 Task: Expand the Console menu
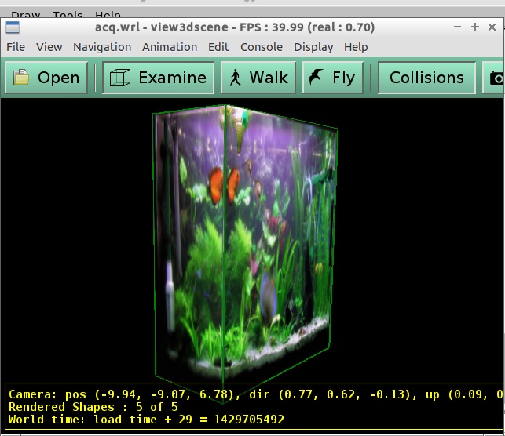(x=262, y=47)
